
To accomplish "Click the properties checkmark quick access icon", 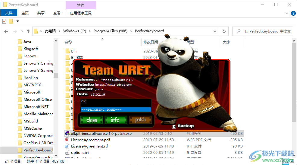I will tap(4, 21).
